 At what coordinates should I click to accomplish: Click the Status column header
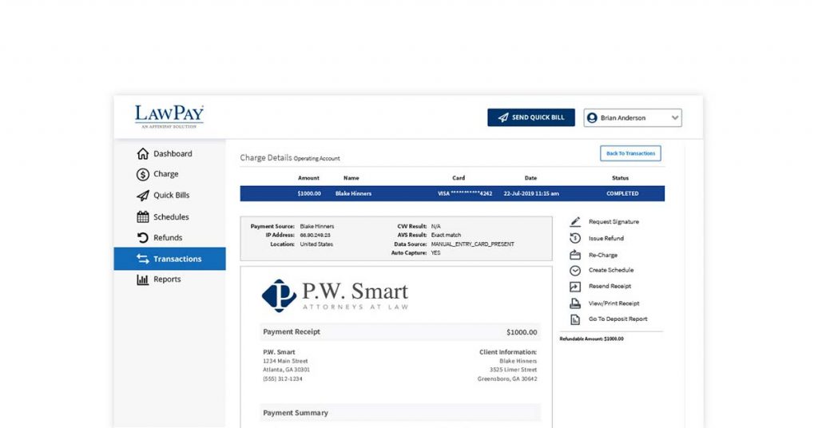[620, 178]
